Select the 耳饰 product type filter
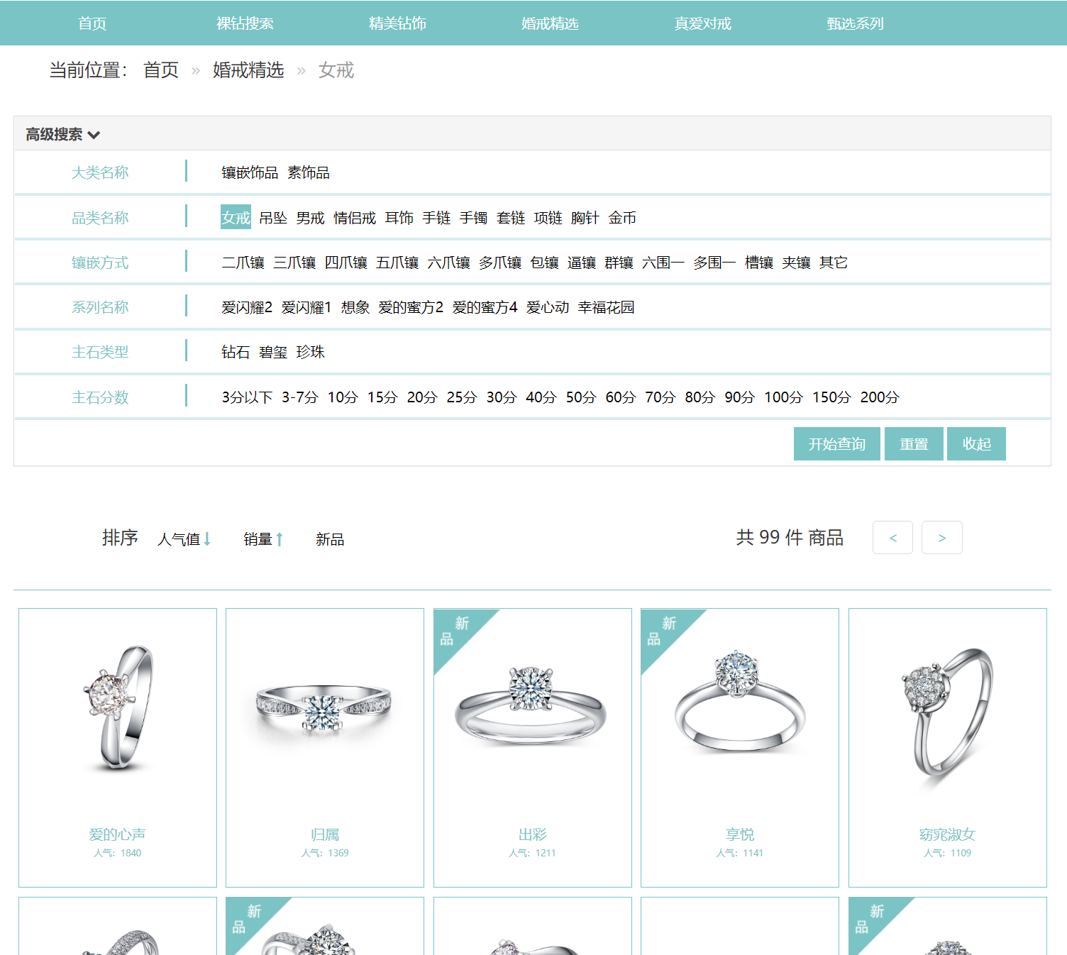 tap(399, 218)
